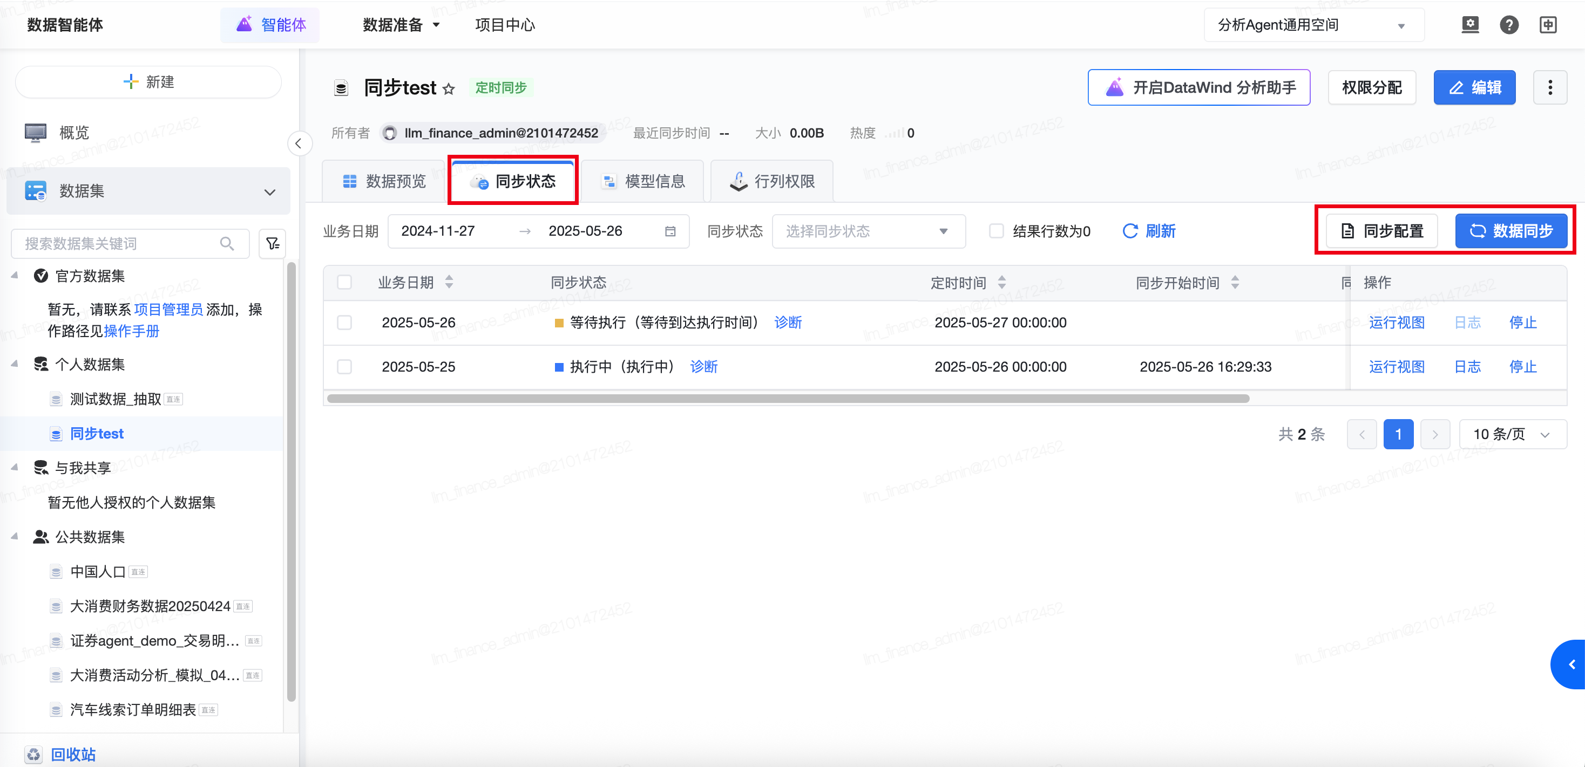Image resolution: width=1585 pixels, height=767 pixels.
Task: Switch to the 数据预览 tab
Action: tap(384, 181)
